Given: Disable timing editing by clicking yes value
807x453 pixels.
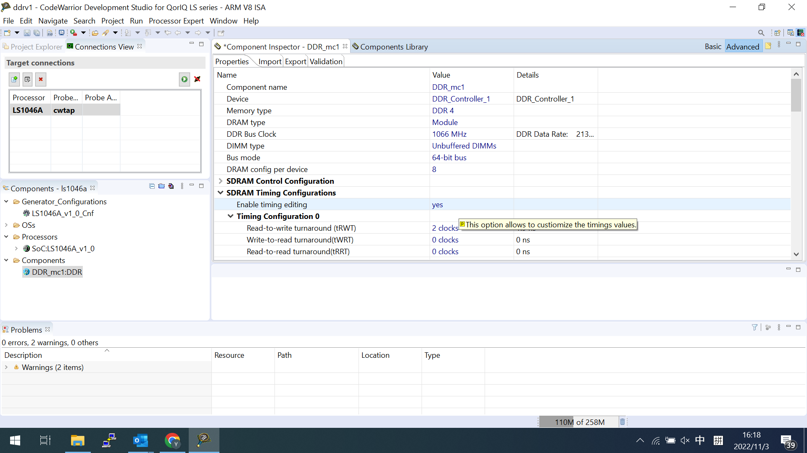Looking at the screenshot, I should pyautogui.click(x=438, y=205).
